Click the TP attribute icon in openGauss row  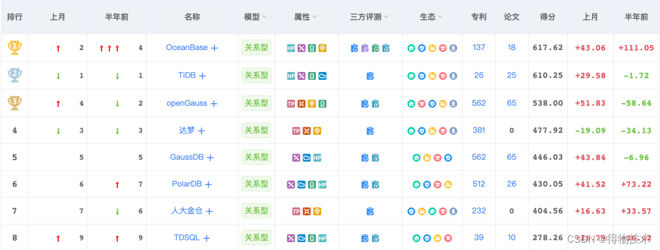coord(291,104)
